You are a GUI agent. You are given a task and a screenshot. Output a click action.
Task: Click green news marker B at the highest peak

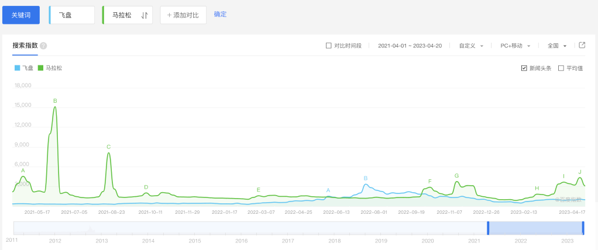pos(55,101)
